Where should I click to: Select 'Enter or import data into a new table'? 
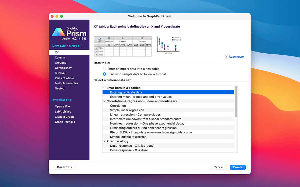pyautogui.click(x=104, y=69)
